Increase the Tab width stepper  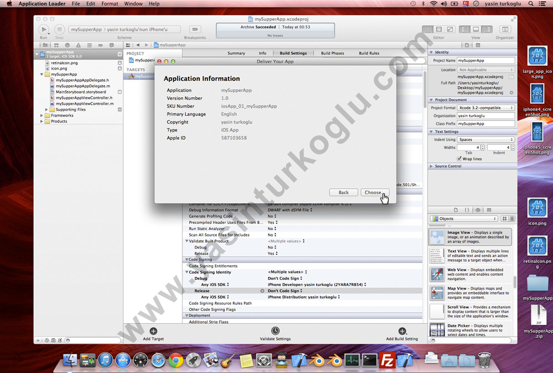click(482, 146)
